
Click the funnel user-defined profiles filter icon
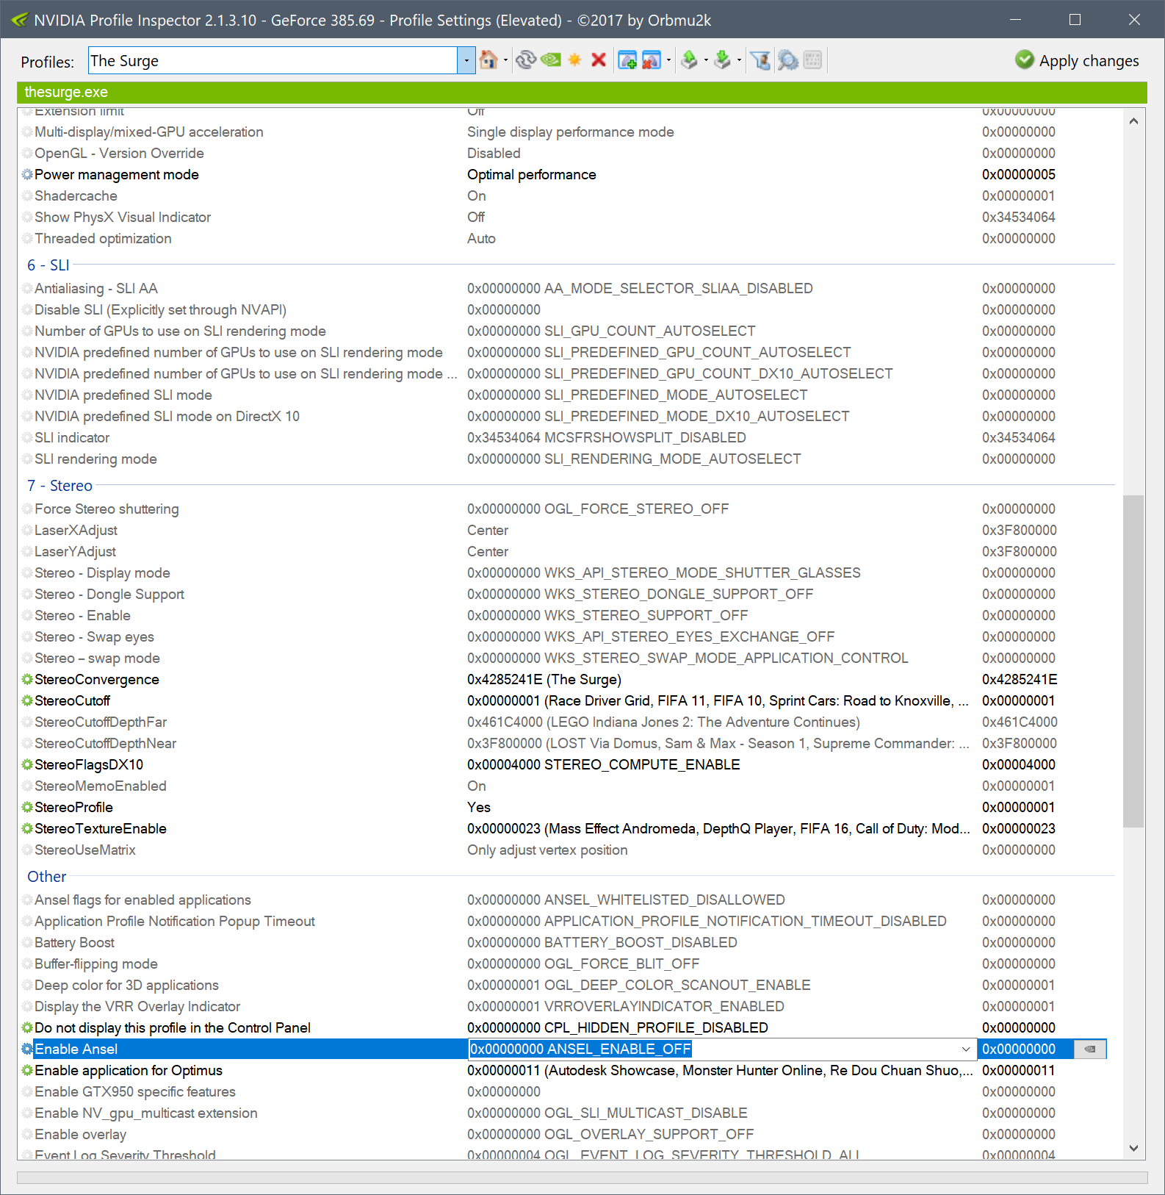click(761, 60)
